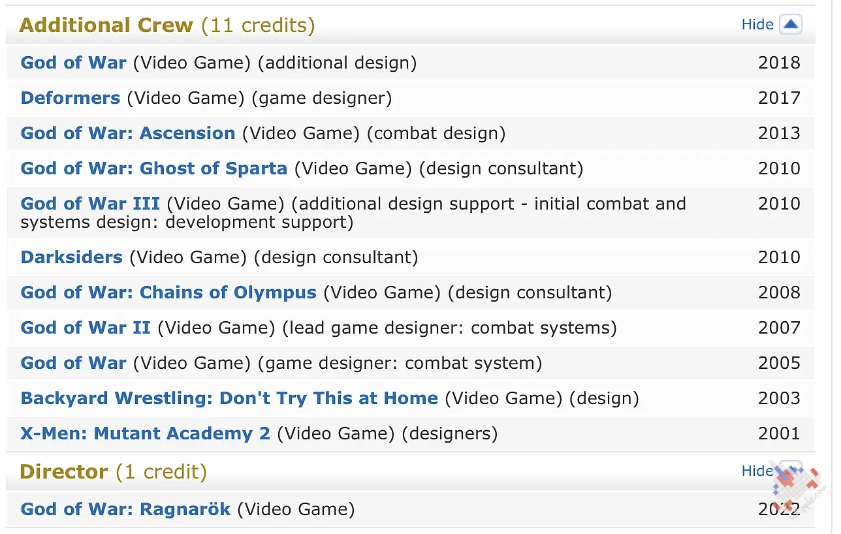Click the Director section header
Viewport: 841px width, 534px height.
click(x=63, y=471)
